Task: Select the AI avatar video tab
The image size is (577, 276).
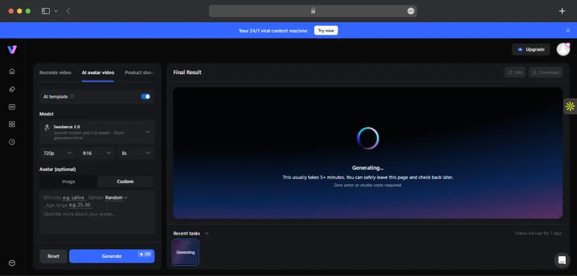Action: (98, 73)
